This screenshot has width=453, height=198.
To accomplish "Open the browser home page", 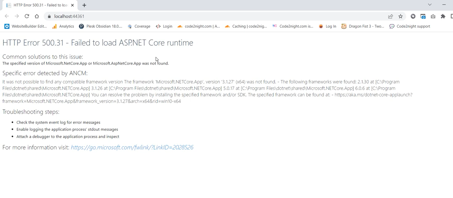I will [x=37, y=16].
